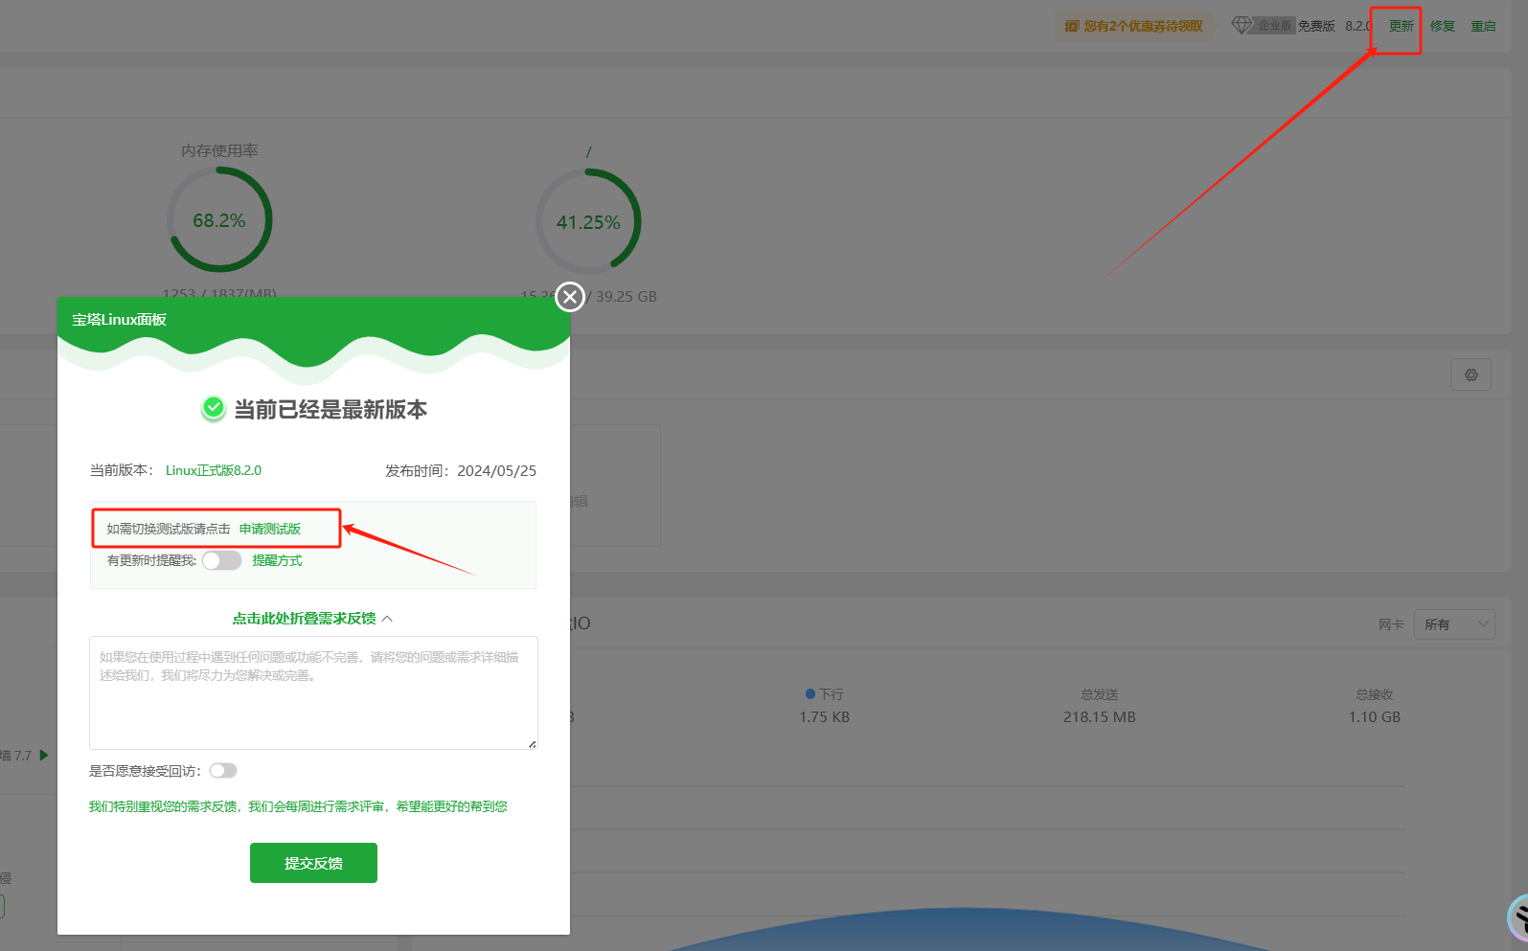Click the 企业版 diamond badge
The width and height of the screenshot is (1528, 951).
pos(1262,26)
